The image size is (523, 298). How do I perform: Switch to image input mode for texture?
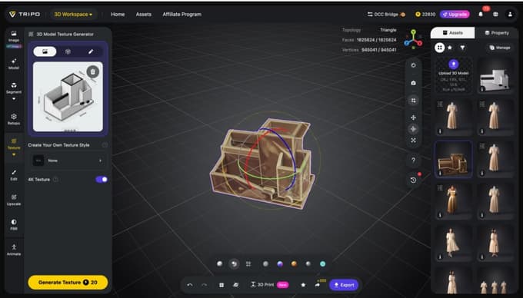click(45, 51)
